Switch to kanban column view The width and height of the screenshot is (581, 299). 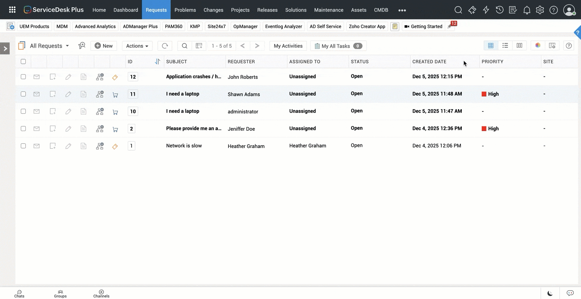tap(519, 46)
